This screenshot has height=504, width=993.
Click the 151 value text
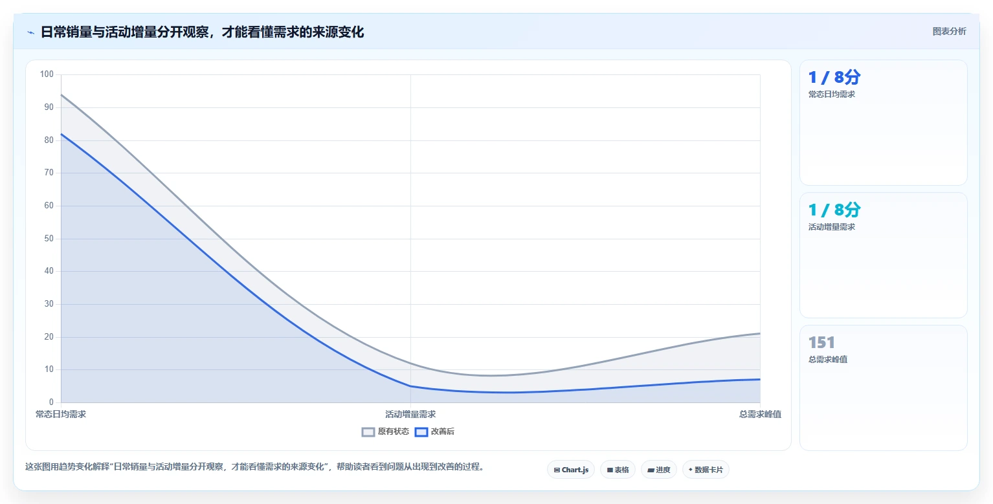tap(821, 343)
